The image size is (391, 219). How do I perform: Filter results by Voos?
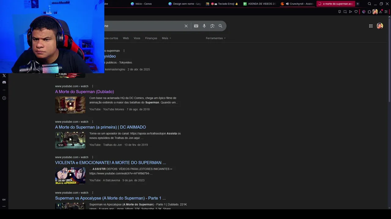tap(137, 38)
